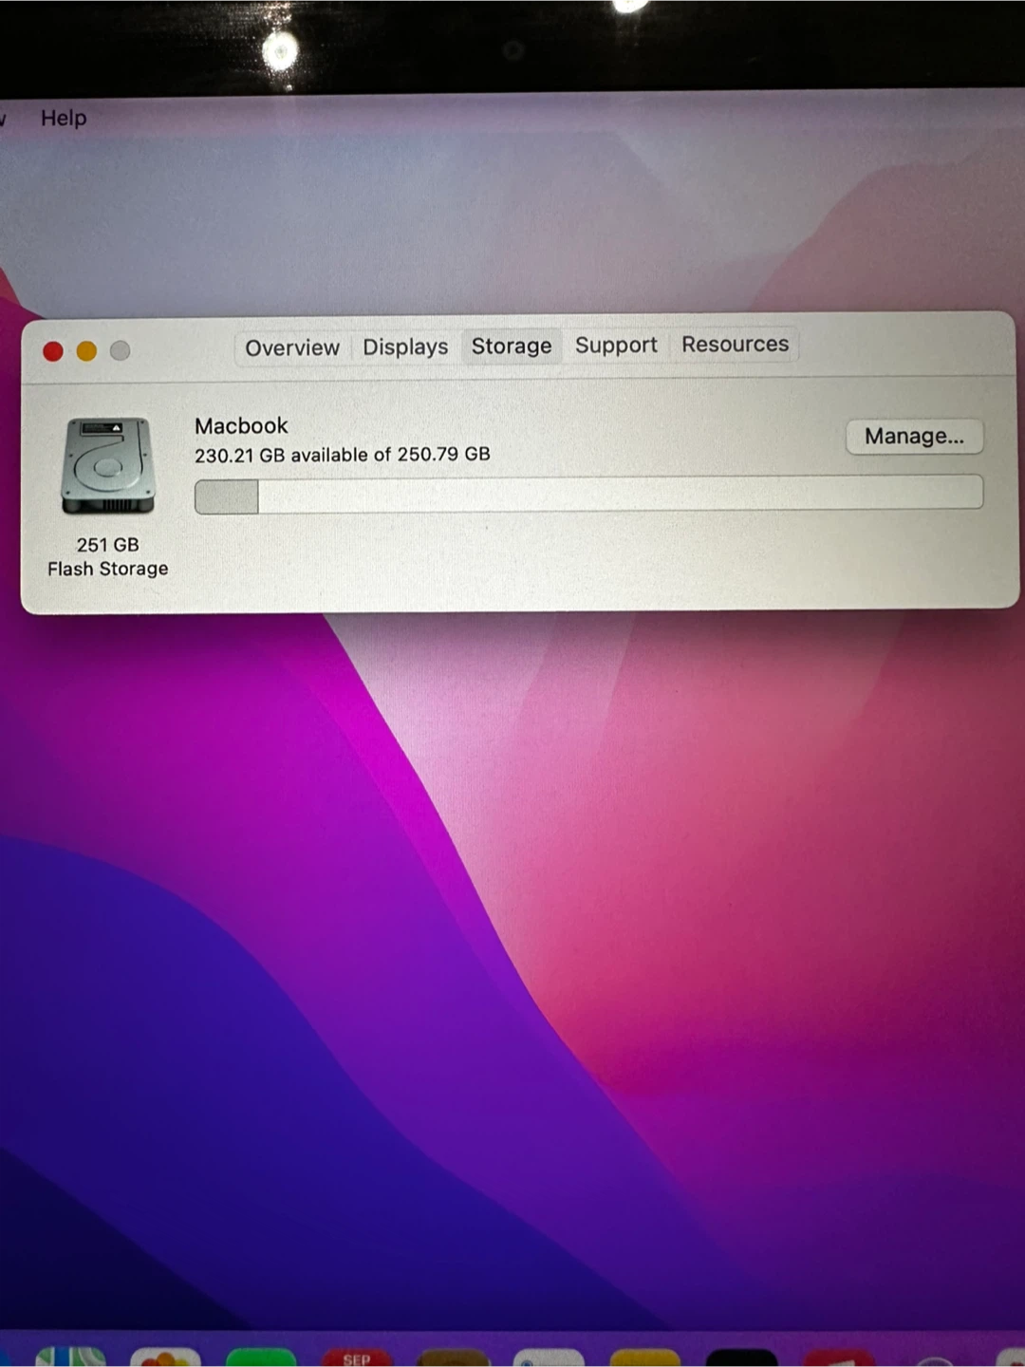Click the "Flash Storage" label
This screenshot has height=1367, width=1025.
108,569
